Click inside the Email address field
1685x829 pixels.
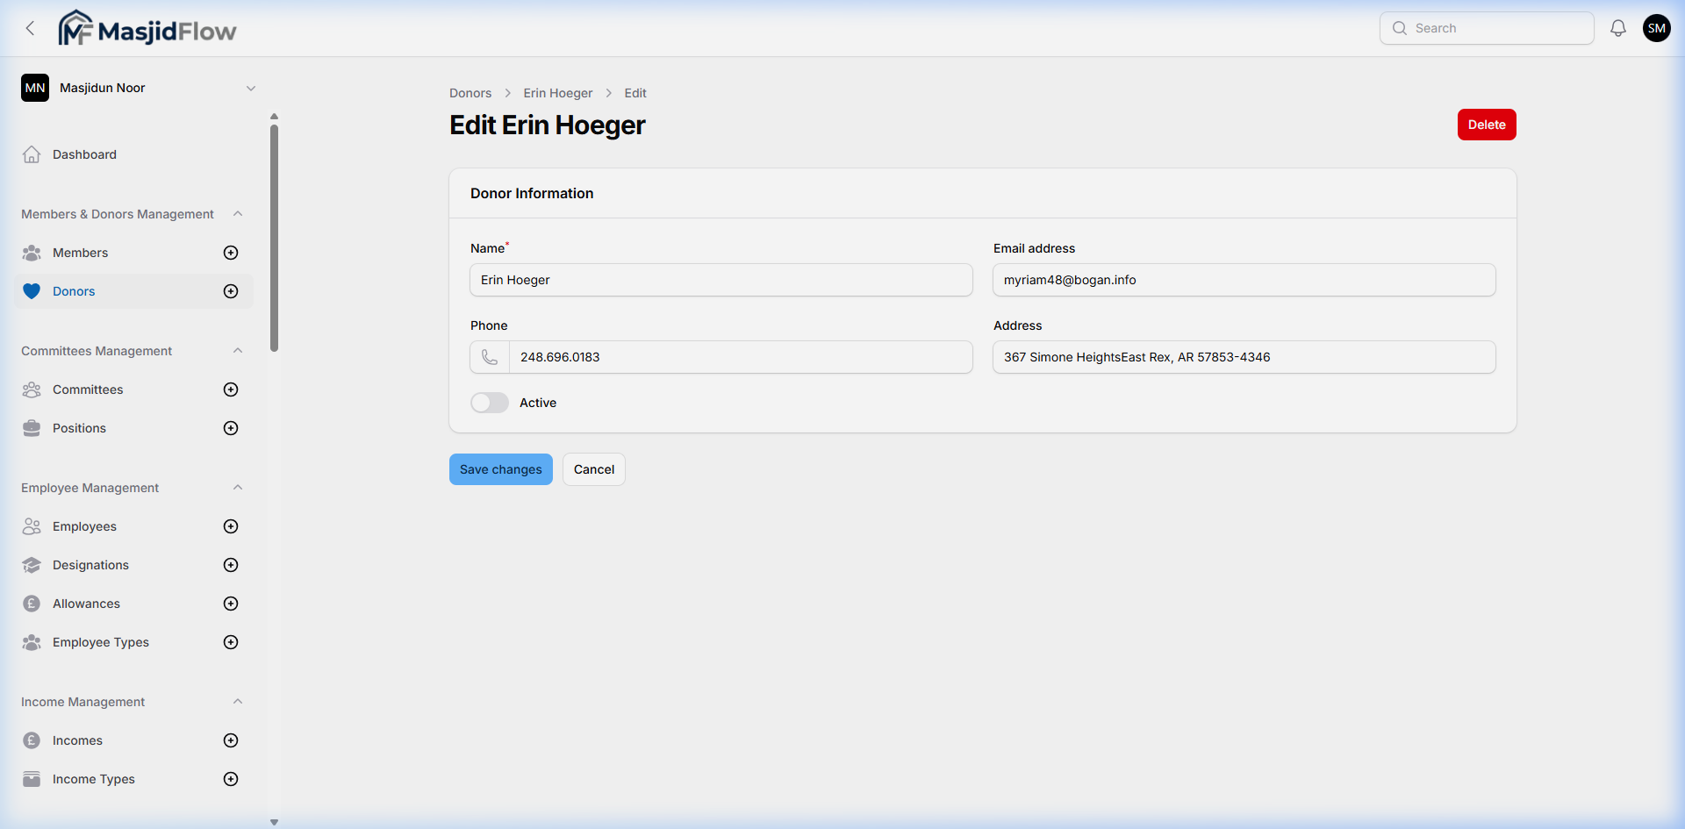pos(1244,279)
